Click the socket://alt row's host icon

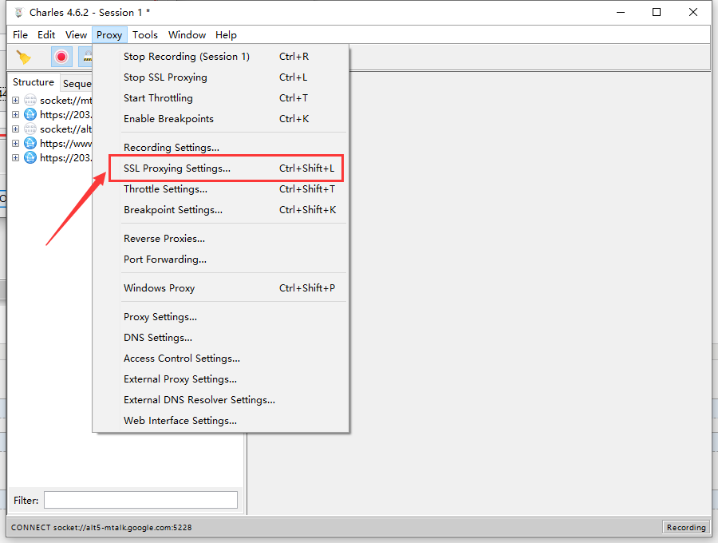click(x=30, y=129)
